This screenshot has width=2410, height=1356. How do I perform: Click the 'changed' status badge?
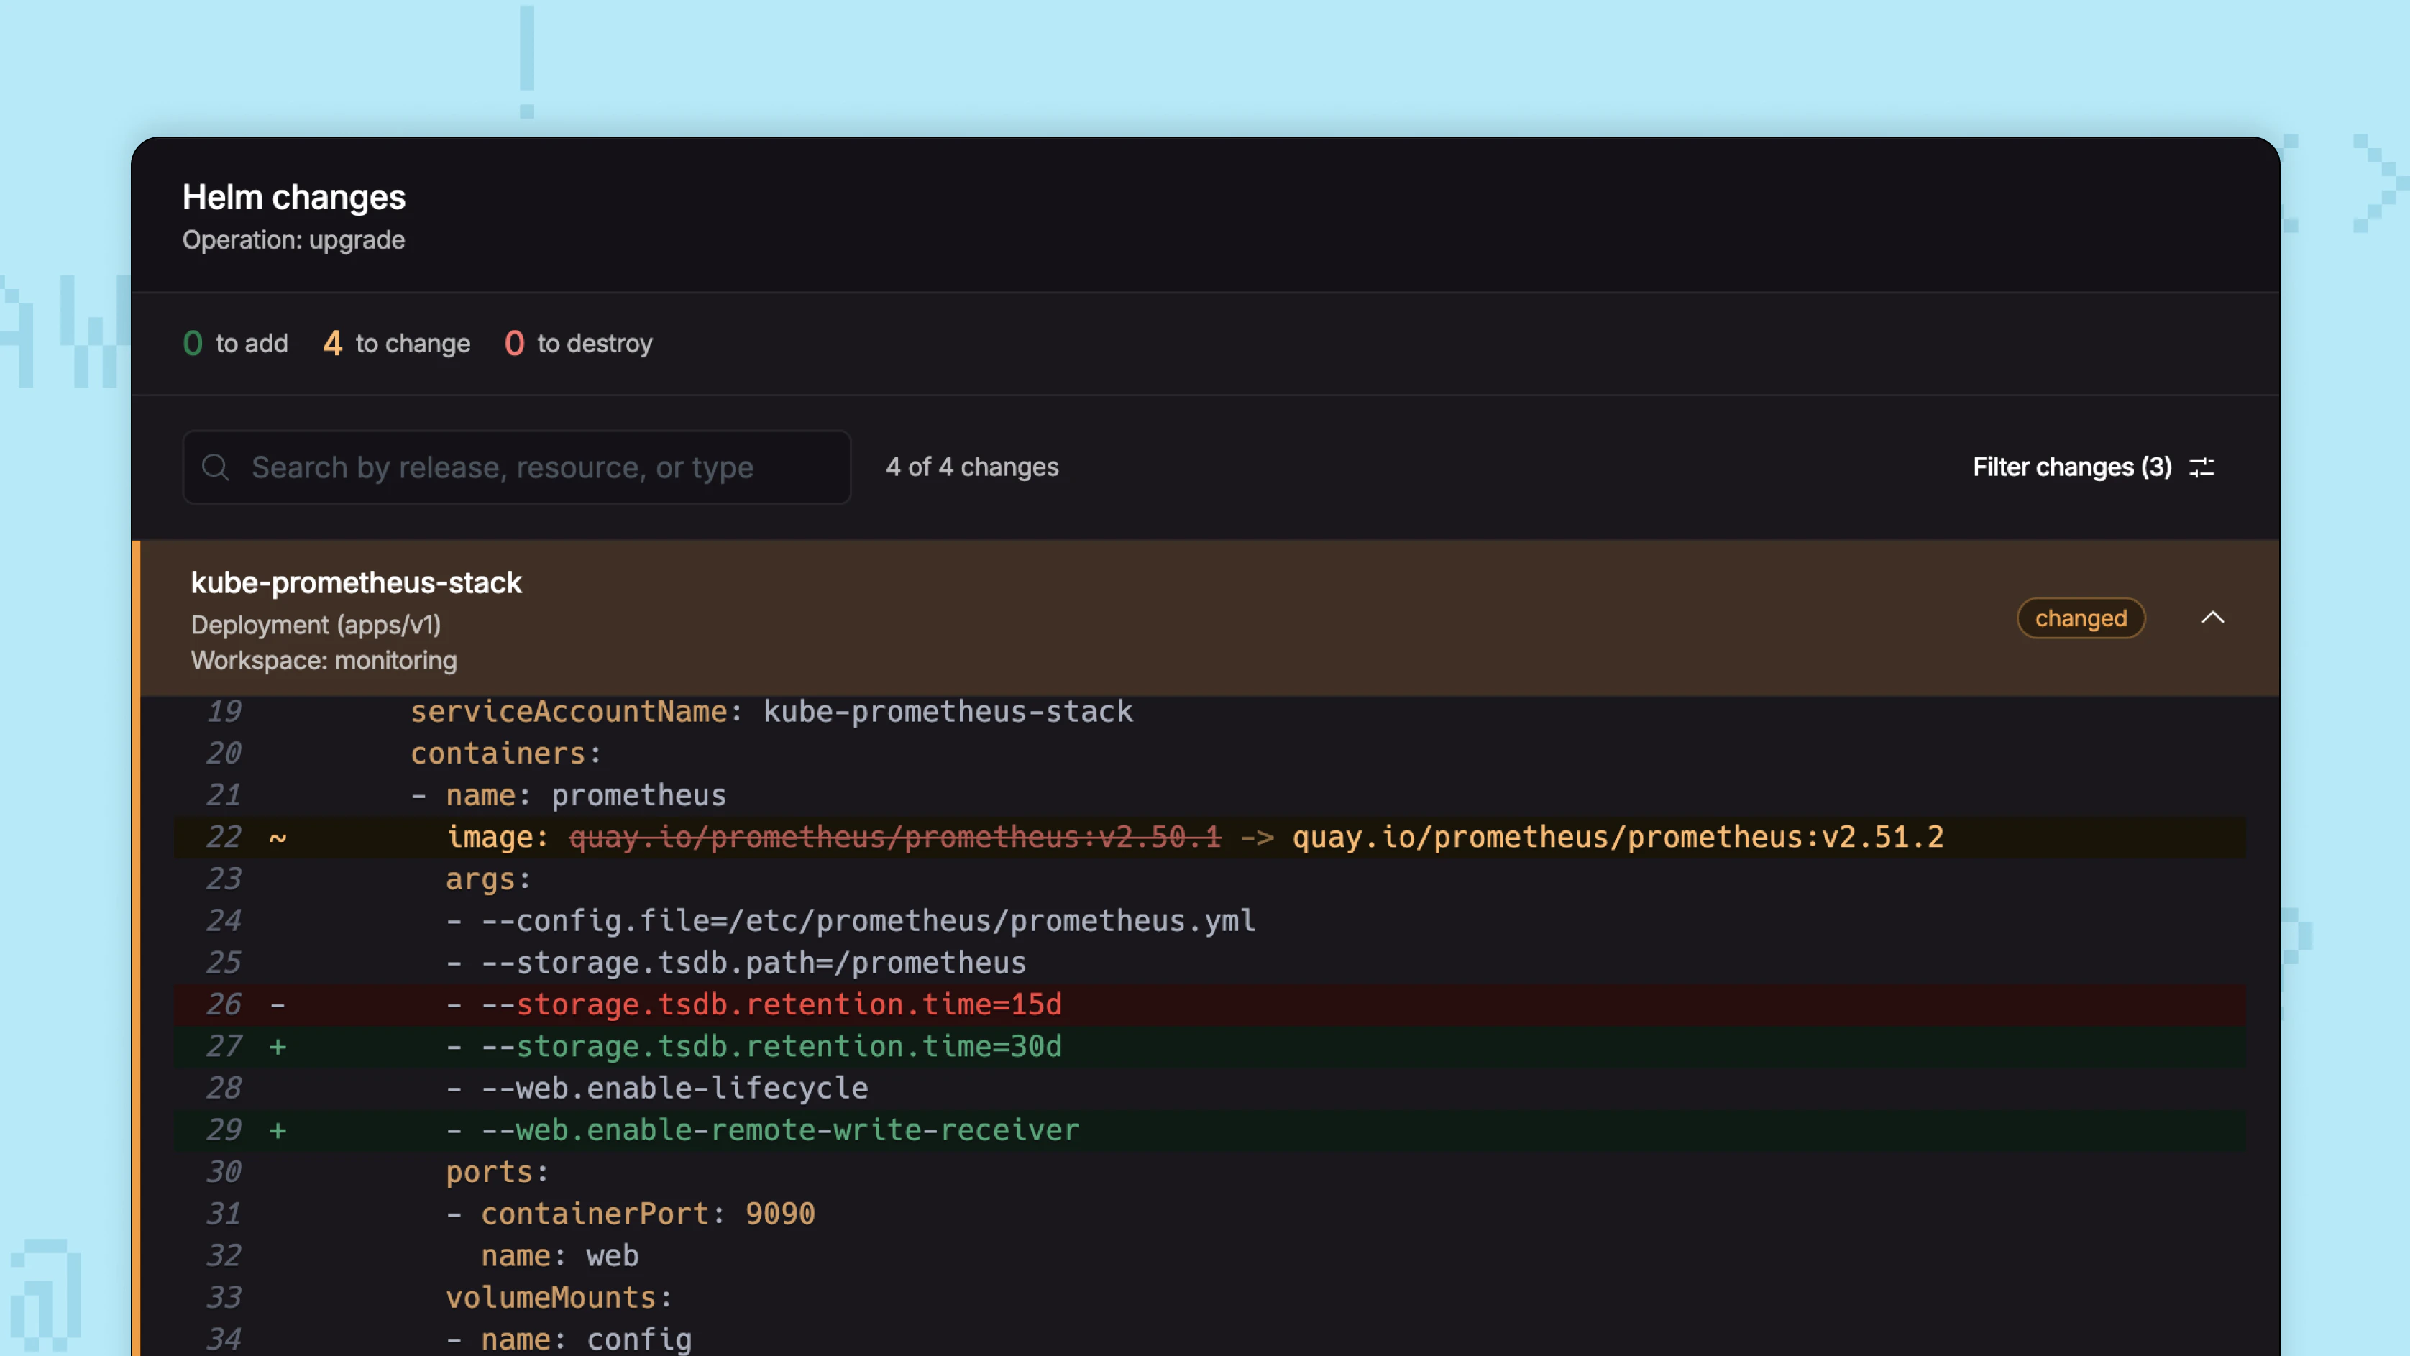2080,618
